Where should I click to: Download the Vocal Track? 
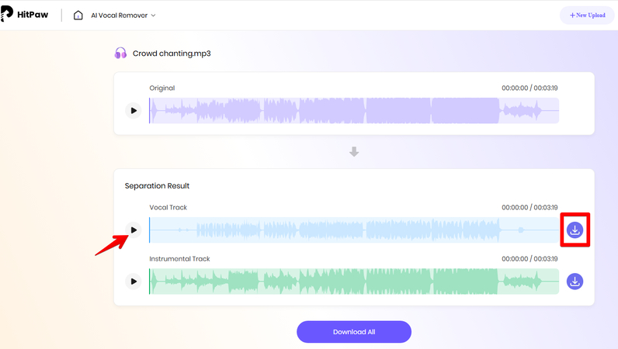(x=575, y=230)
